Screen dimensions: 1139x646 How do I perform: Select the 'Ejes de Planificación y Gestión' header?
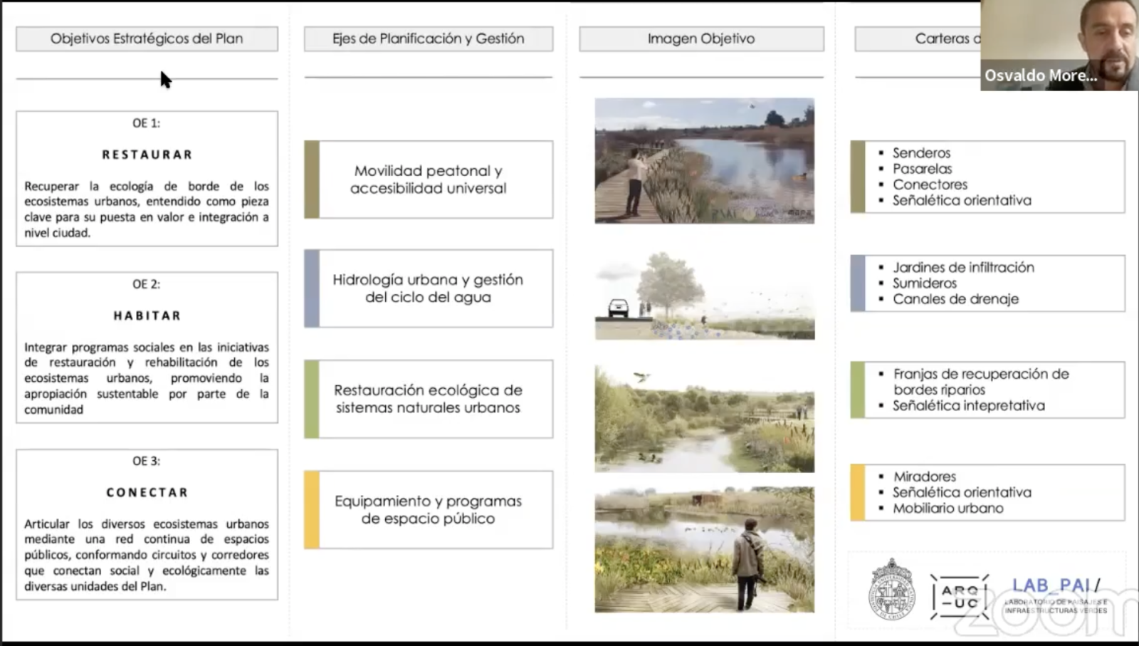[428, 39]
